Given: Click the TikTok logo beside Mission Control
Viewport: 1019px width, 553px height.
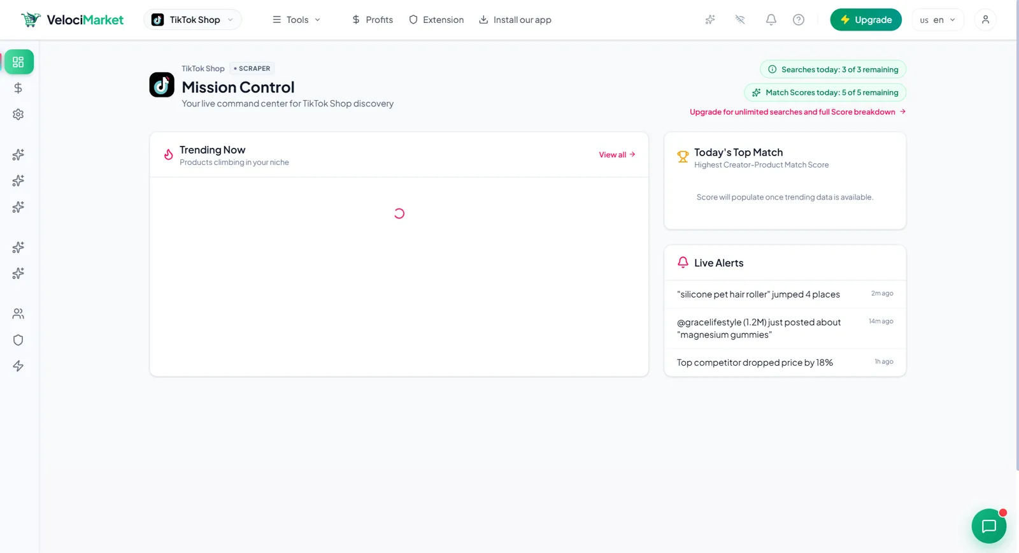Looking at the screenshot, I should point(162,85).
